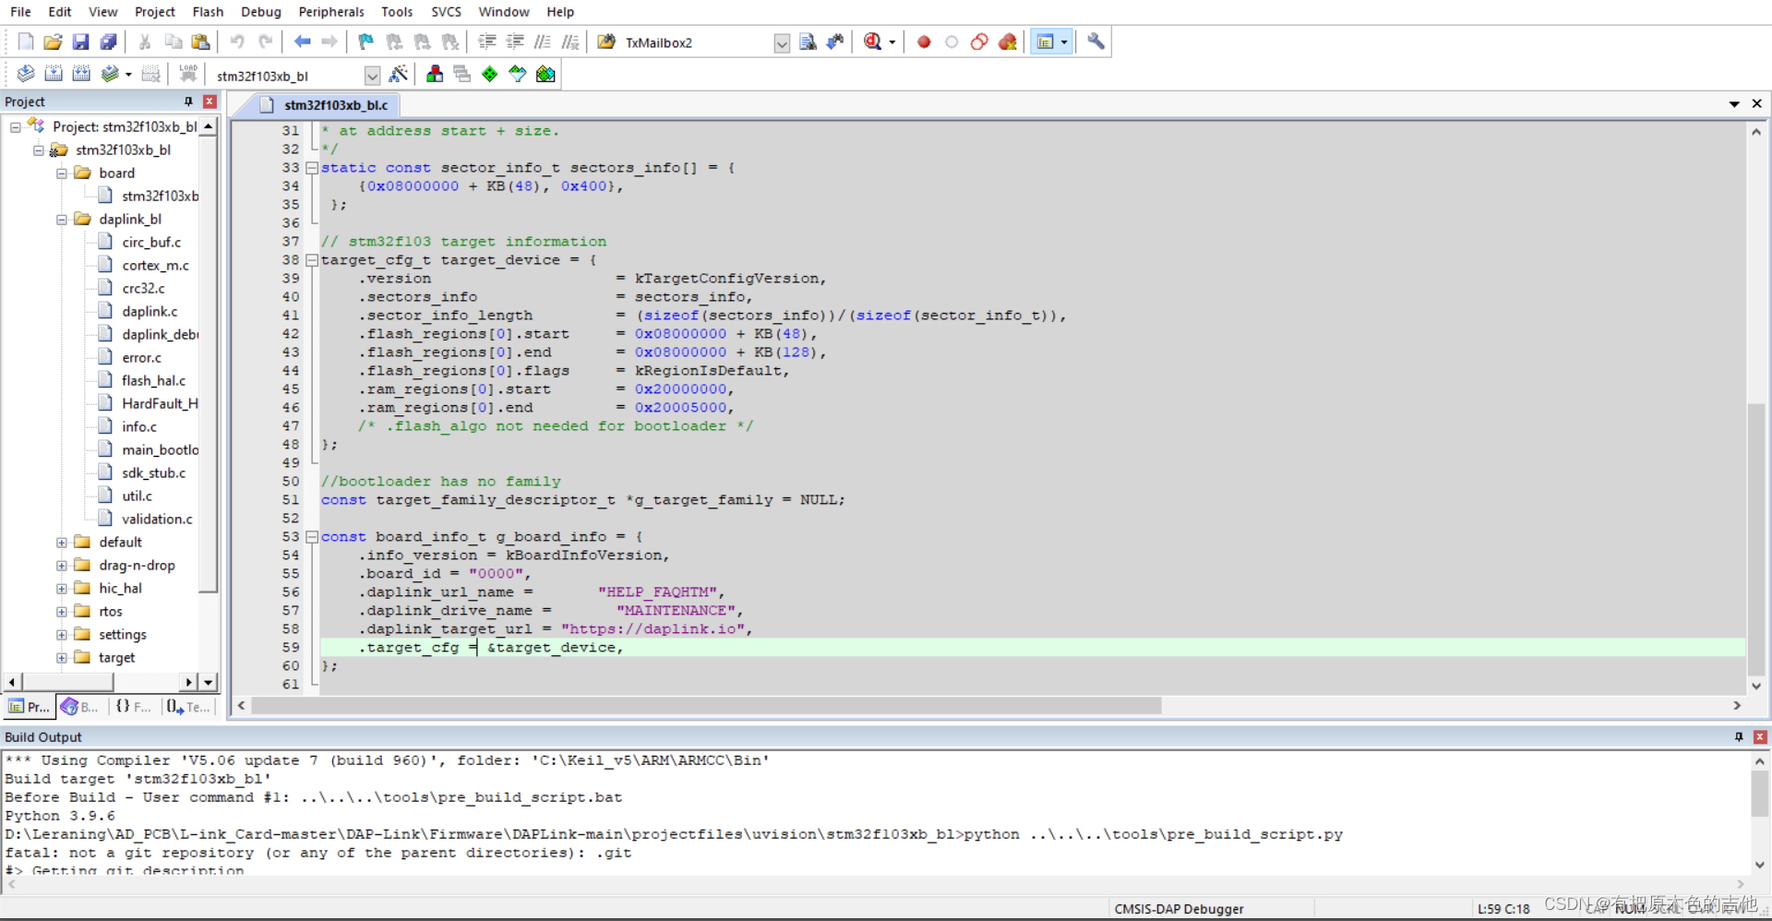This screenshot has height=921, width=1772.
Task: Collapse the board folder in project tree
Action: coord(61,173)
